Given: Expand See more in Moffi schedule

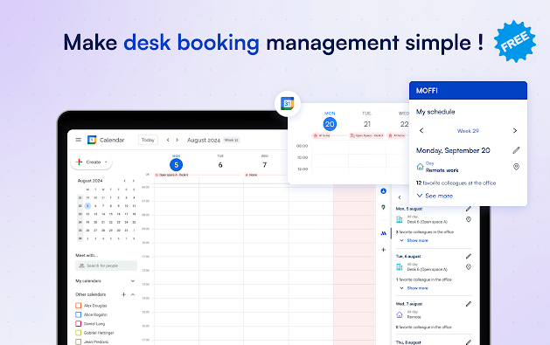Looking at the screenshot, I should pyautogui.click(x=435, y=196).
